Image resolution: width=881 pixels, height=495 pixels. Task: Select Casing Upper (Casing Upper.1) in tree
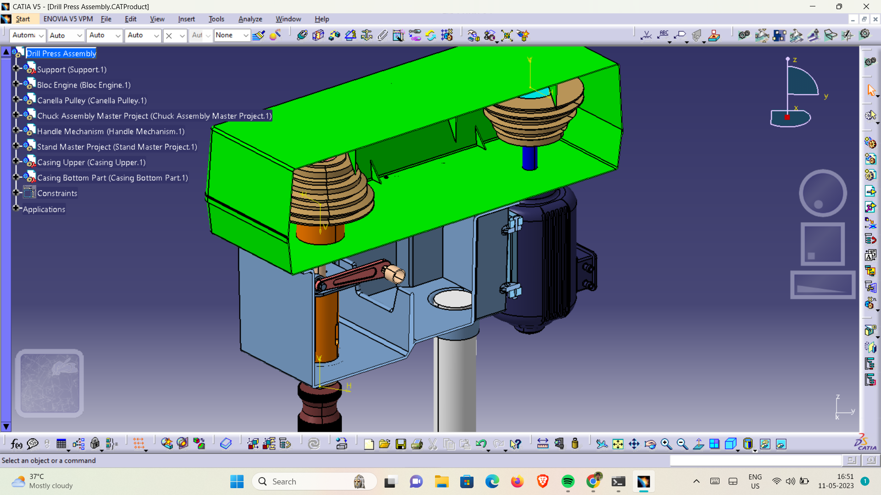(91, 162)
